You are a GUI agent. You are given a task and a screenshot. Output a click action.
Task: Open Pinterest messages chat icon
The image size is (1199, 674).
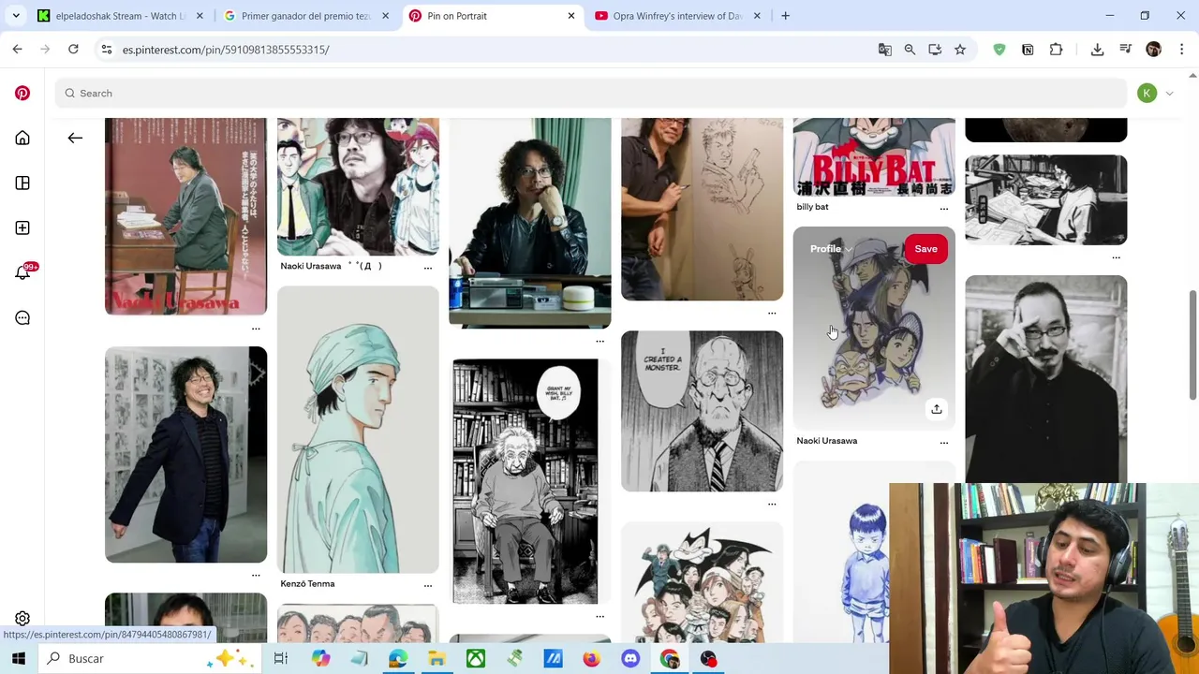(x=22, y=318)
